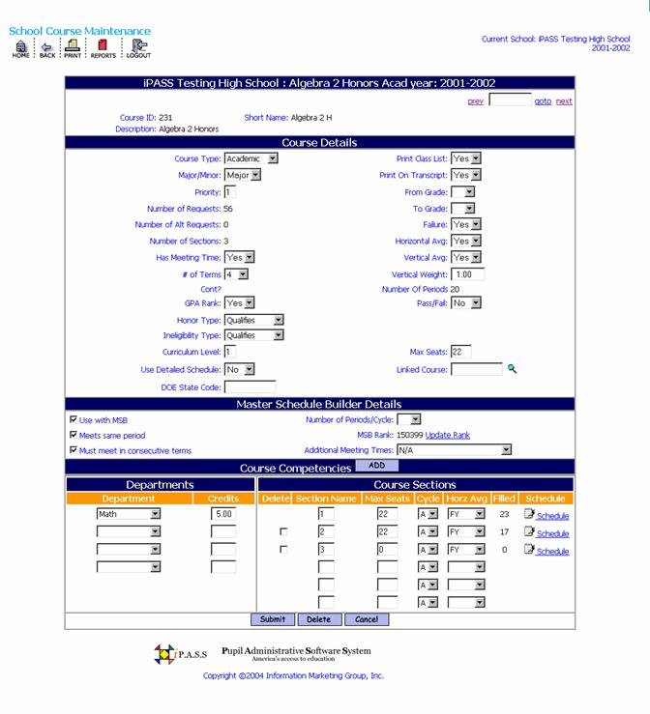The height and width of the screenshot is (714, 650).
Task: Click the Curriculum Level field
Action: click(x=230, y=352)
